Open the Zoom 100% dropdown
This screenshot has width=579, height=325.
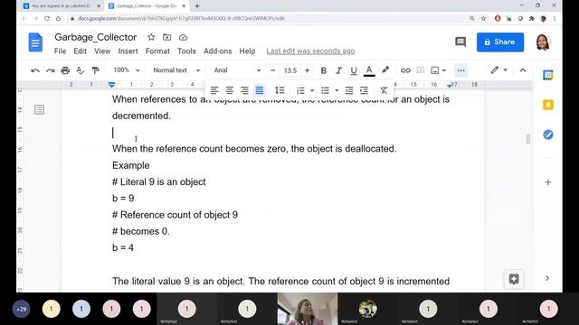click(127, 70)
